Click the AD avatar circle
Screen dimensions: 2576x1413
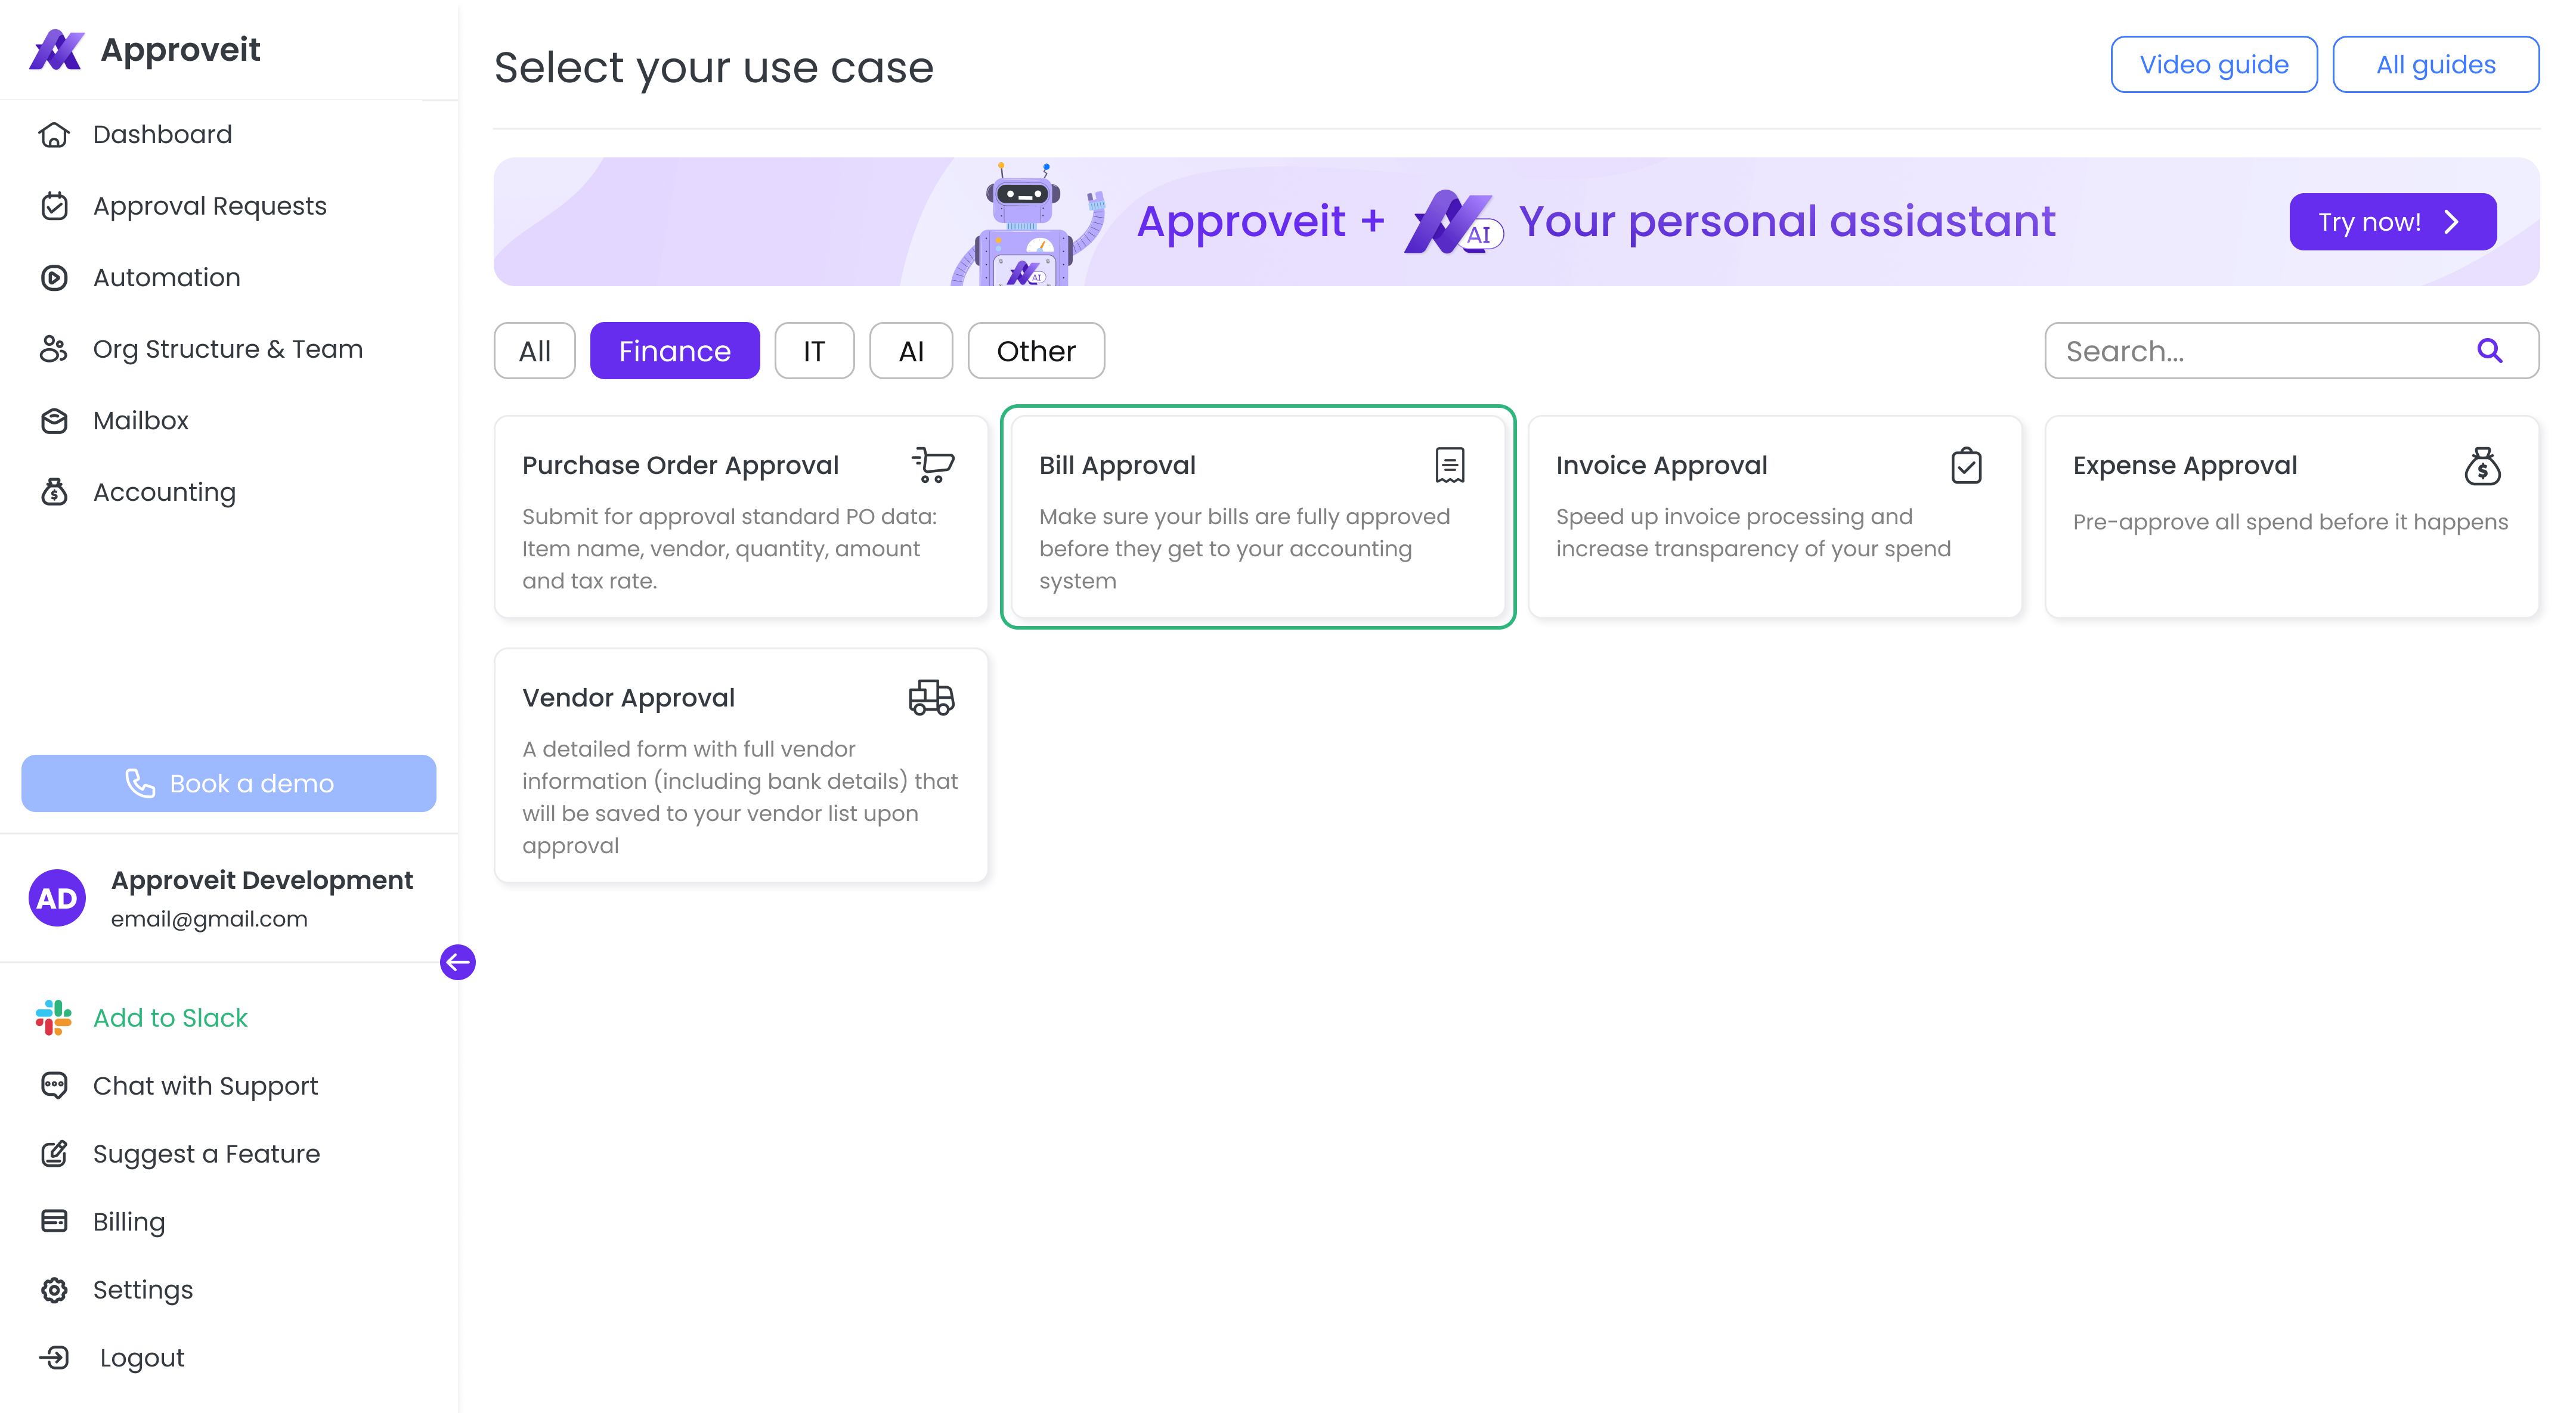pyautogui.click(x=57, y=898)
